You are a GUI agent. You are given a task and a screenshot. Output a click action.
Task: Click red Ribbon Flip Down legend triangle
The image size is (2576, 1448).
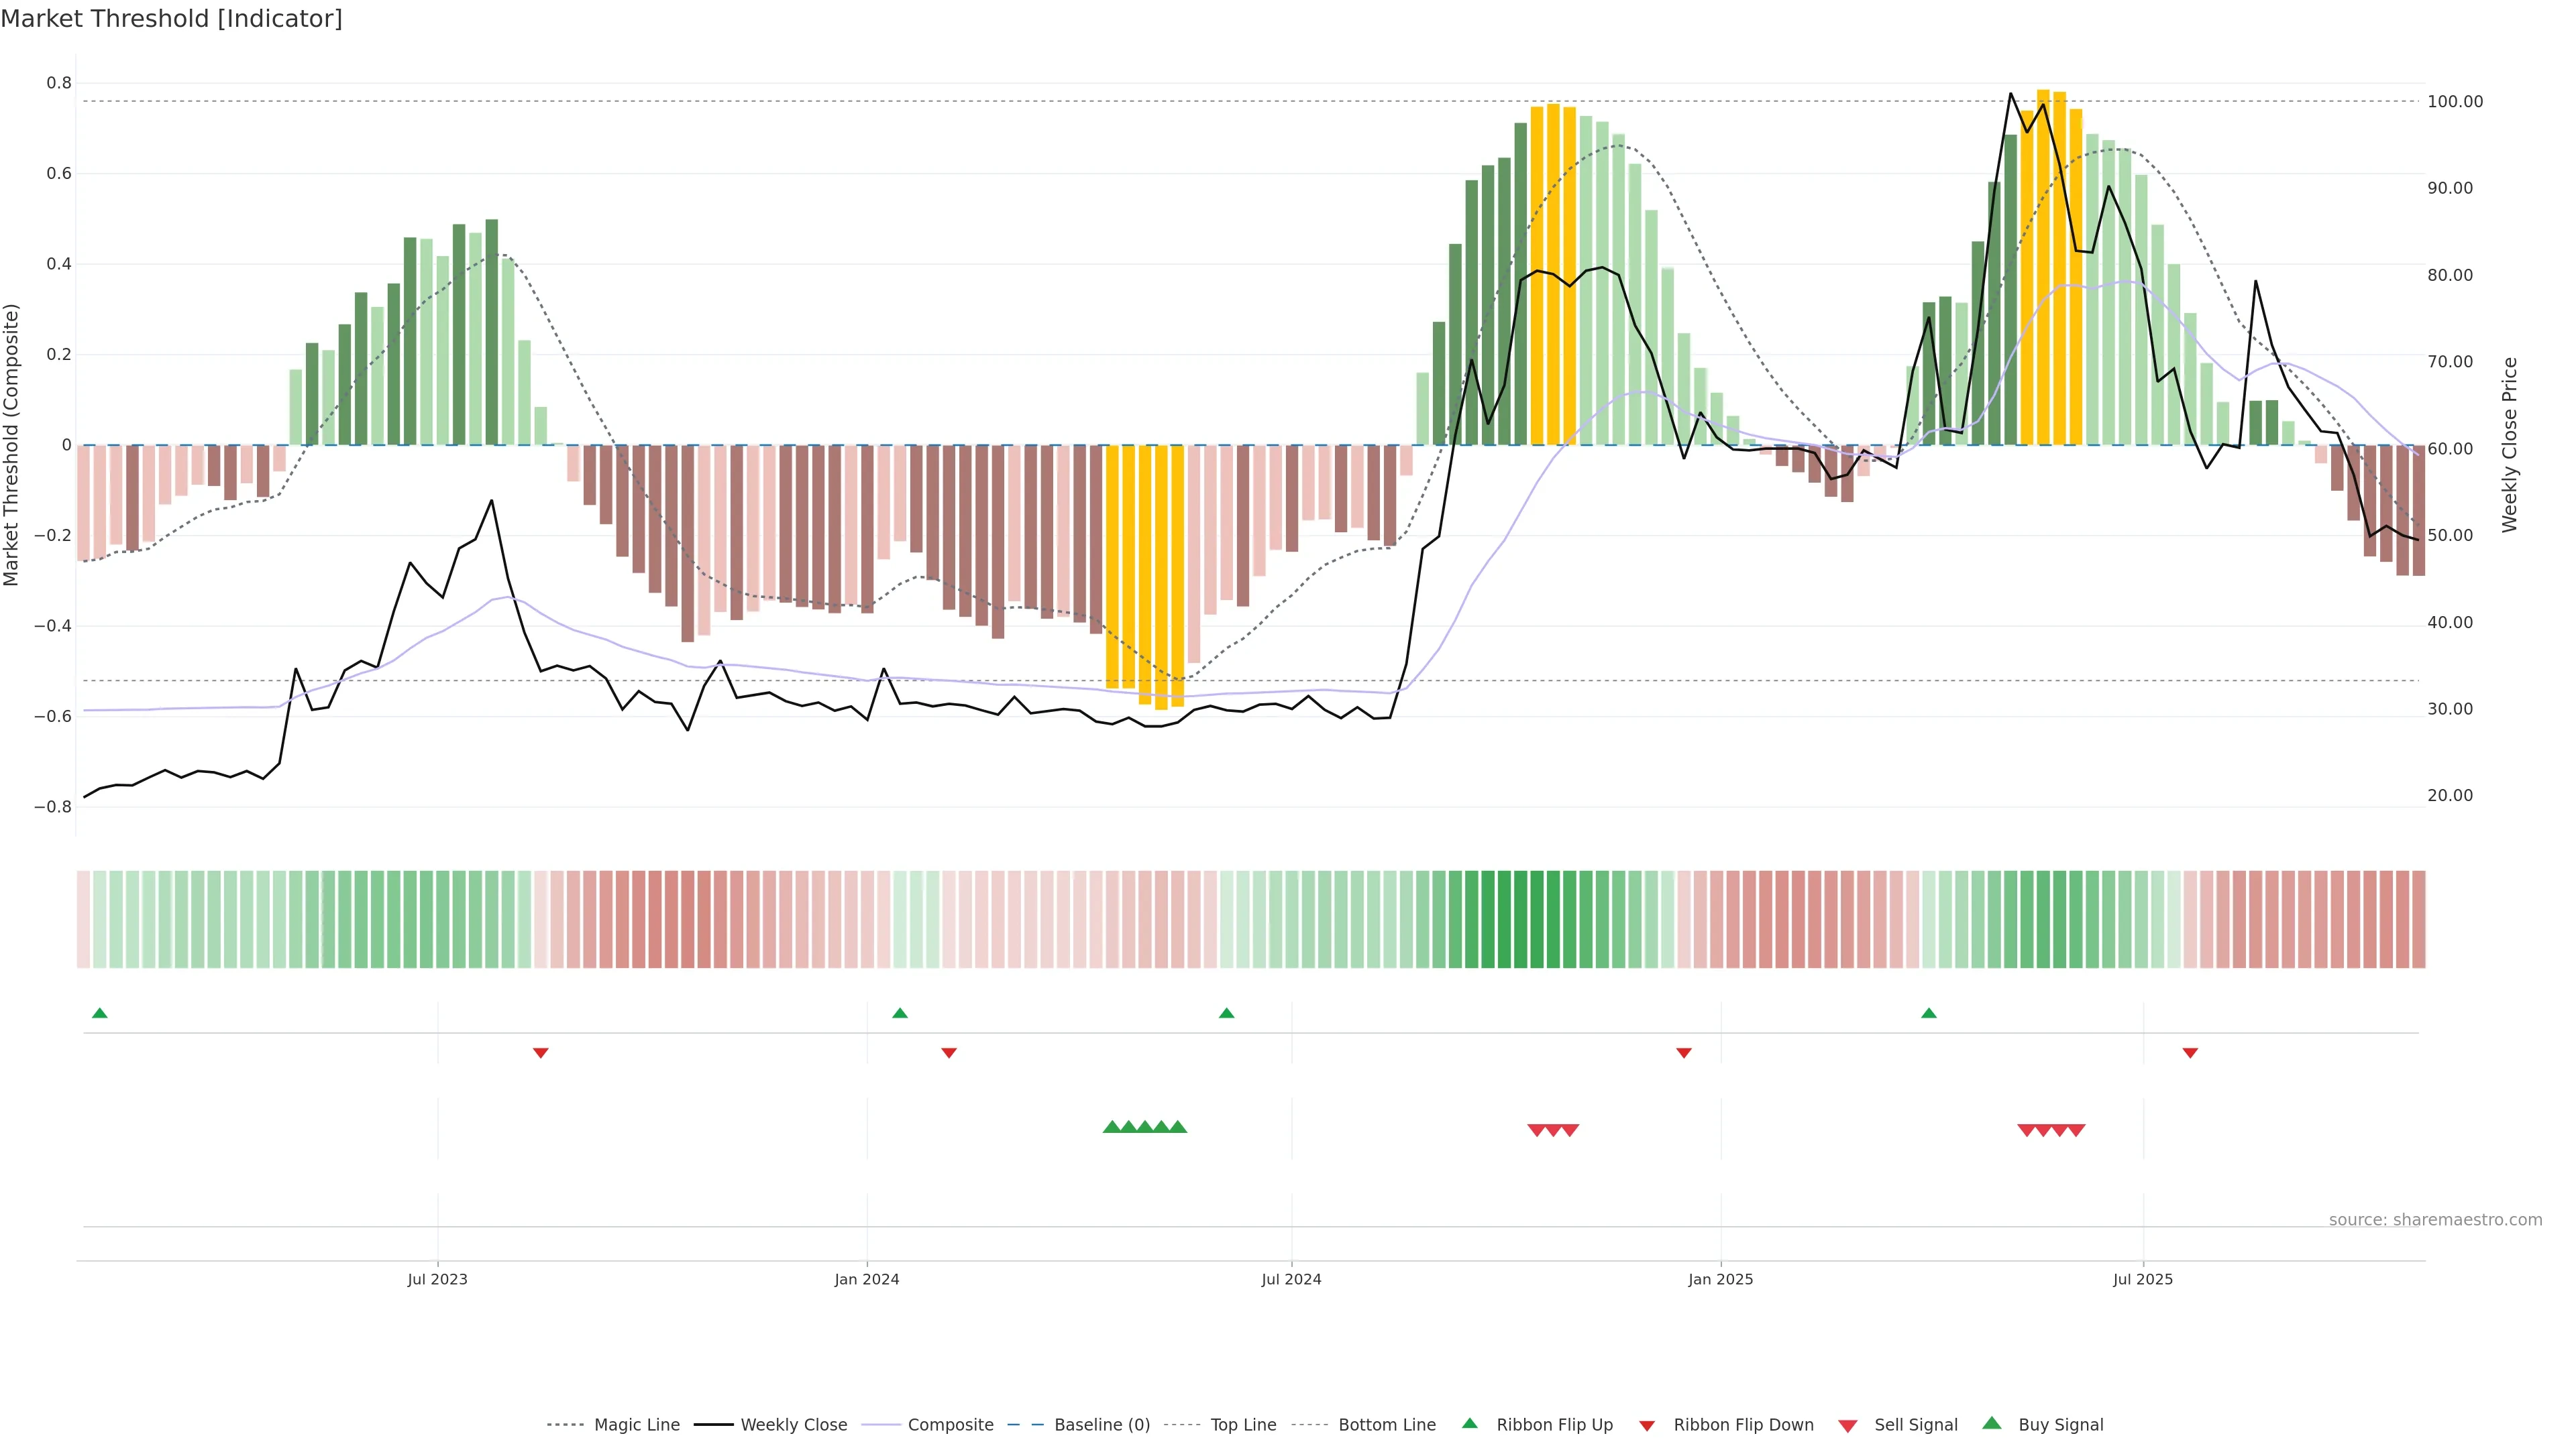point(1647,1425)
